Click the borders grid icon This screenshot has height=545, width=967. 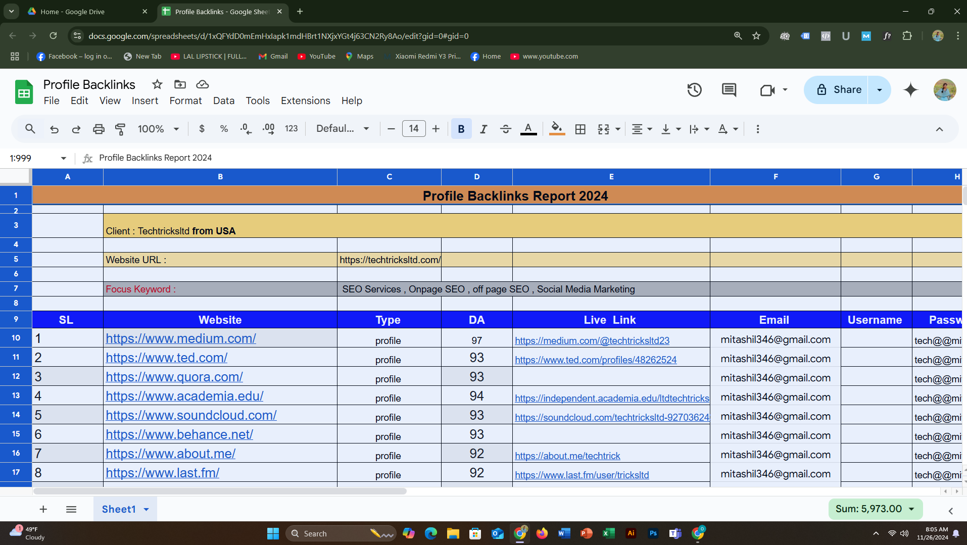[581, 129]
